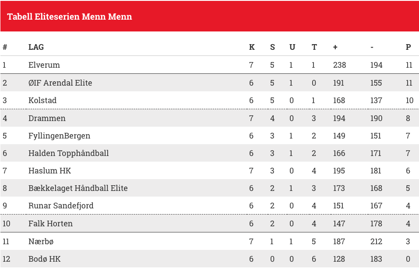Screen dimensions: 419x270
Task: Click the Elverum team name
Action: [44, 65]
